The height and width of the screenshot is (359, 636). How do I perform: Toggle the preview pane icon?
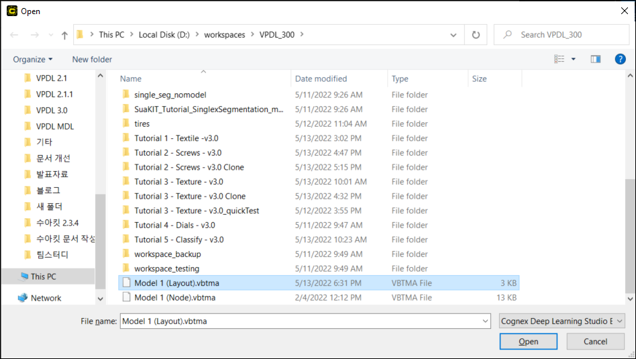tap(595, 59)
